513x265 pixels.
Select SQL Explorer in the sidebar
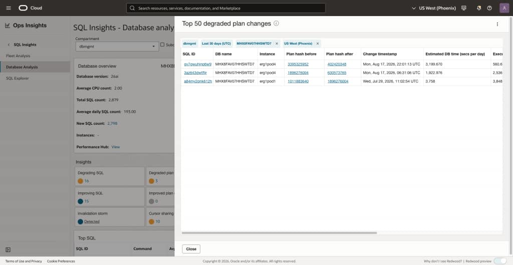click(18, 78)
